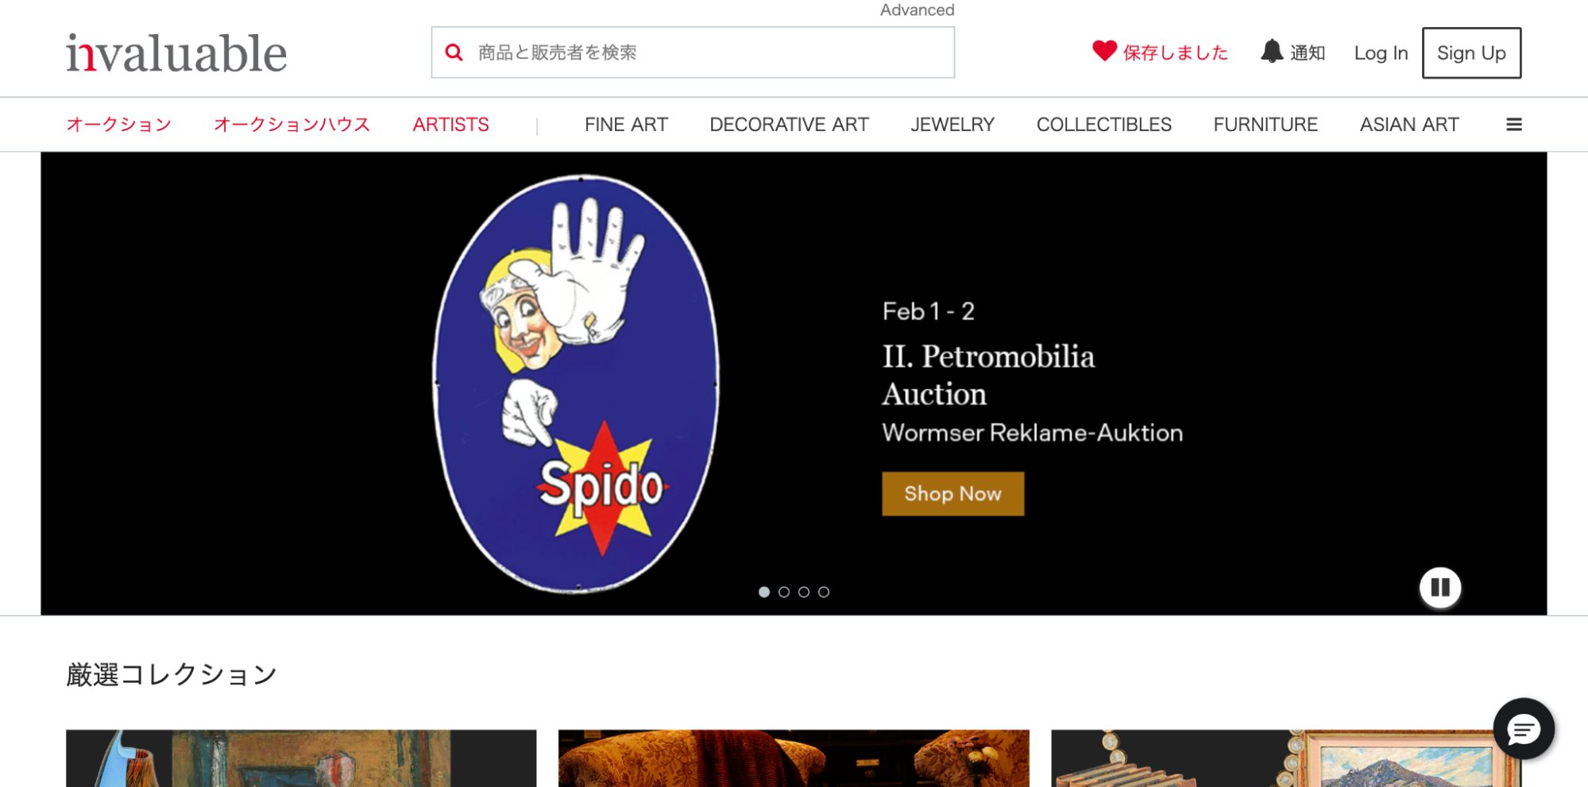1588x787 pixels.
Task: Select the fourth carousel dot
Action: pos(824,592)
